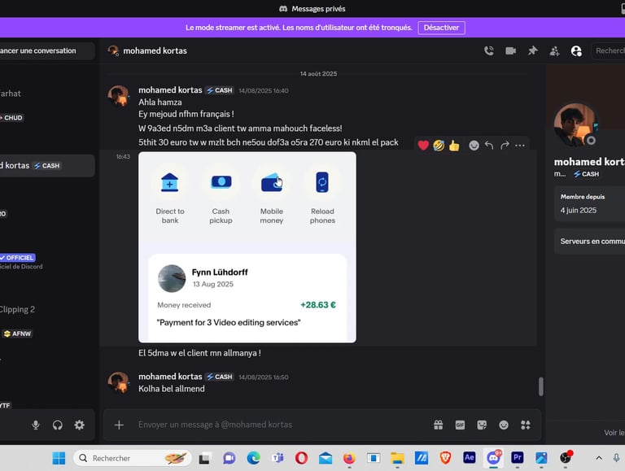
Task: Click the chat scrollbar thumb
Action: (x=541, y=386)
